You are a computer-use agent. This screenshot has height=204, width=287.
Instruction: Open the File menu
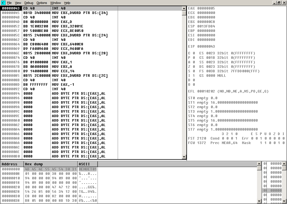pyautogui.click(x=9, y=3)
